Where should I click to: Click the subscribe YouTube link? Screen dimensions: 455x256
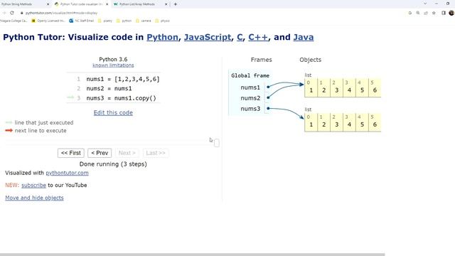(33, 185)
